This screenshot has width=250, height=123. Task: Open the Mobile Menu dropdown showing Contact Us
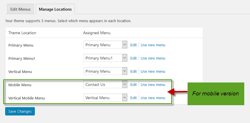tap(105, 84)
